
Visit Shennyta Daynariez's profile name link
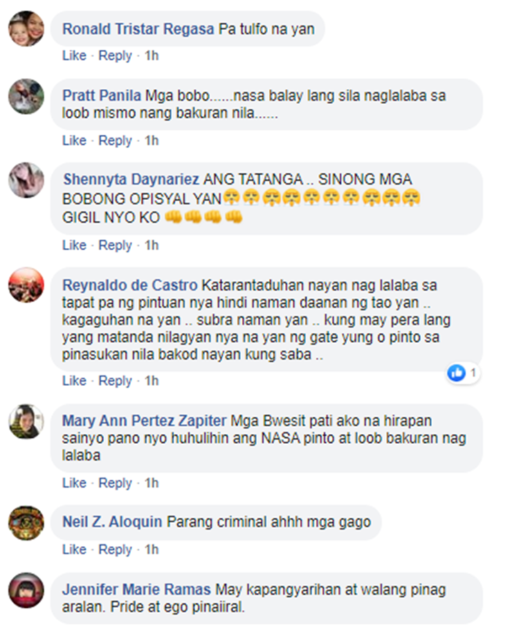coord(131,179)
